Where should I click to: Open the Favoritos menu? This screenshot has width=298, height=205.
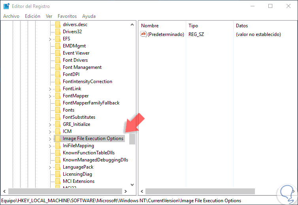point(67,16)
